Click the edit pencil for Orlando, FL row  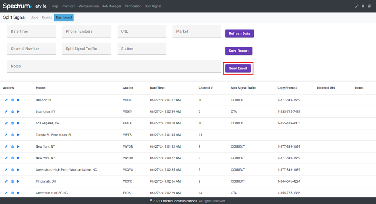coord(6,100)
